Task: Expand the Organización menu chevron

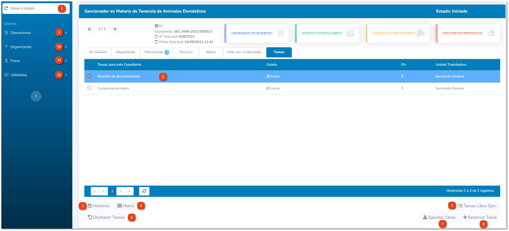Action: coord(66,47)
